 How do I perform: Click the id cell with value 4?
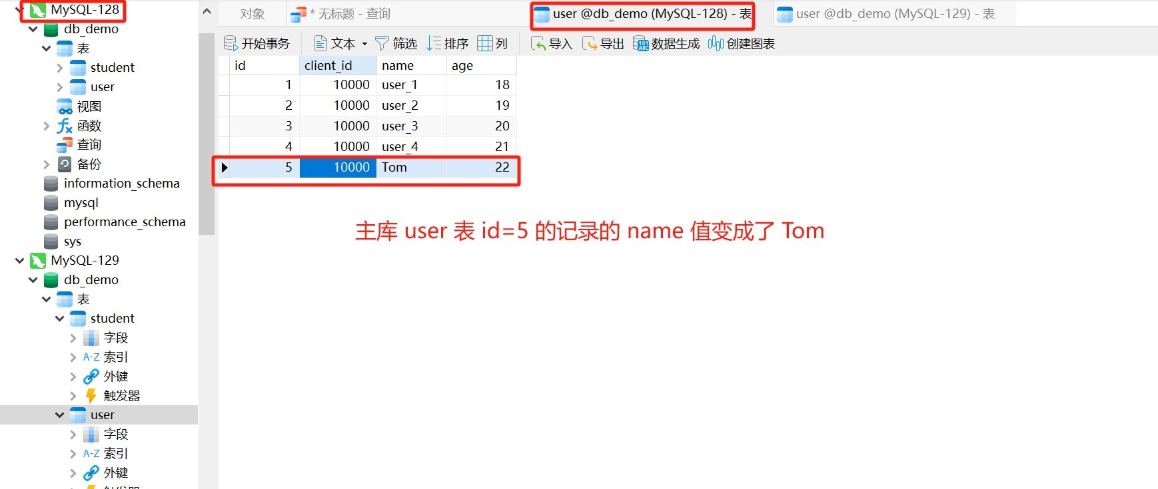pyautogui.click(x=265, y=147)
